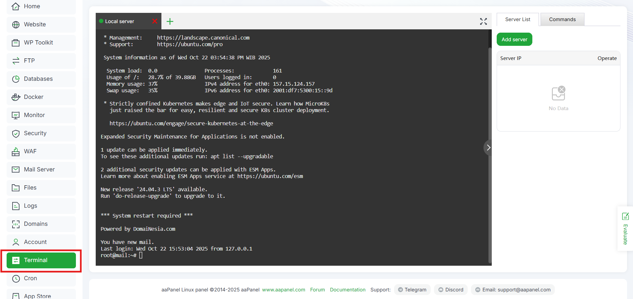This screenshot has height=299, width=633.
Task: Click the Security shield icon
Action: click(16, 133)
